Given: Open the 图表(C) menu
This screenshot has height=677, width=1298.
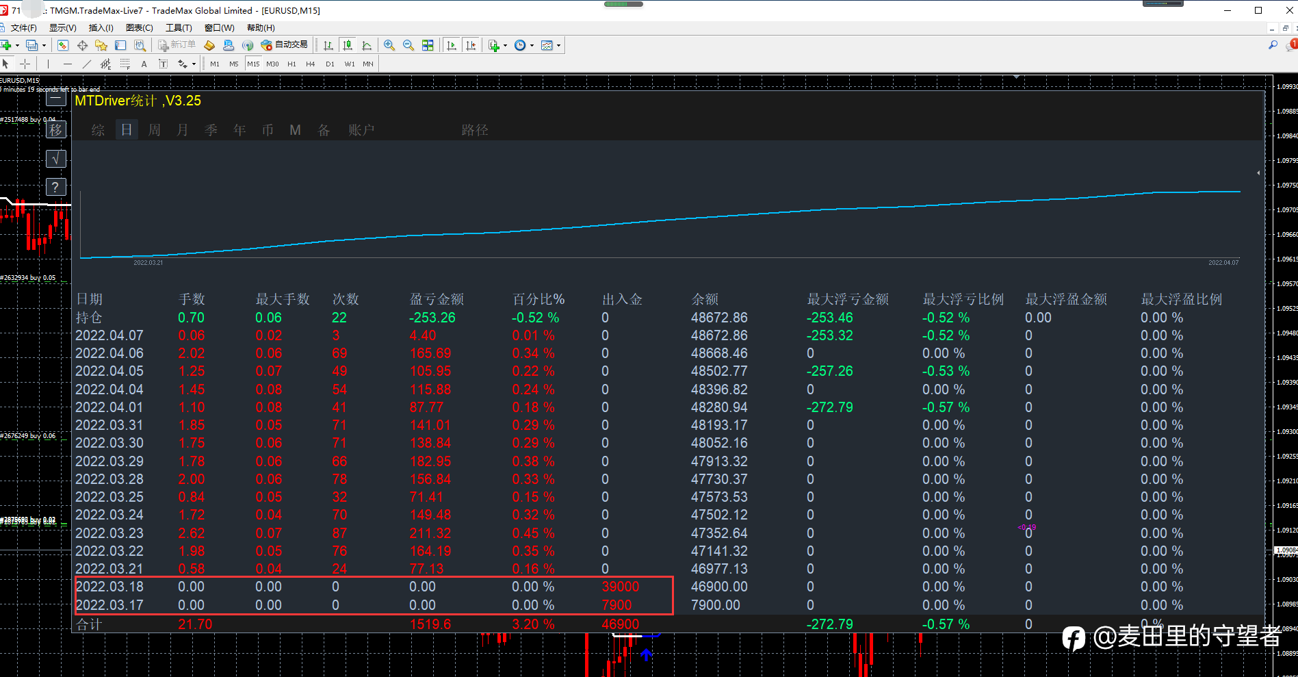Looking at the screenshot, I should [x=139, y=28].
